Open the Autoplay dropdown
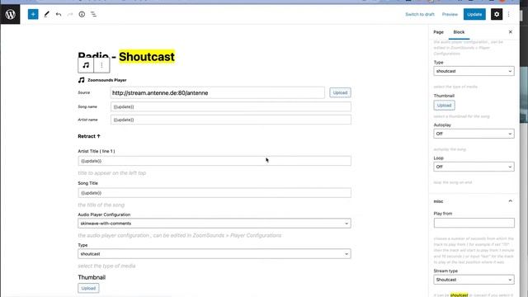 click(x=474, y=134)
